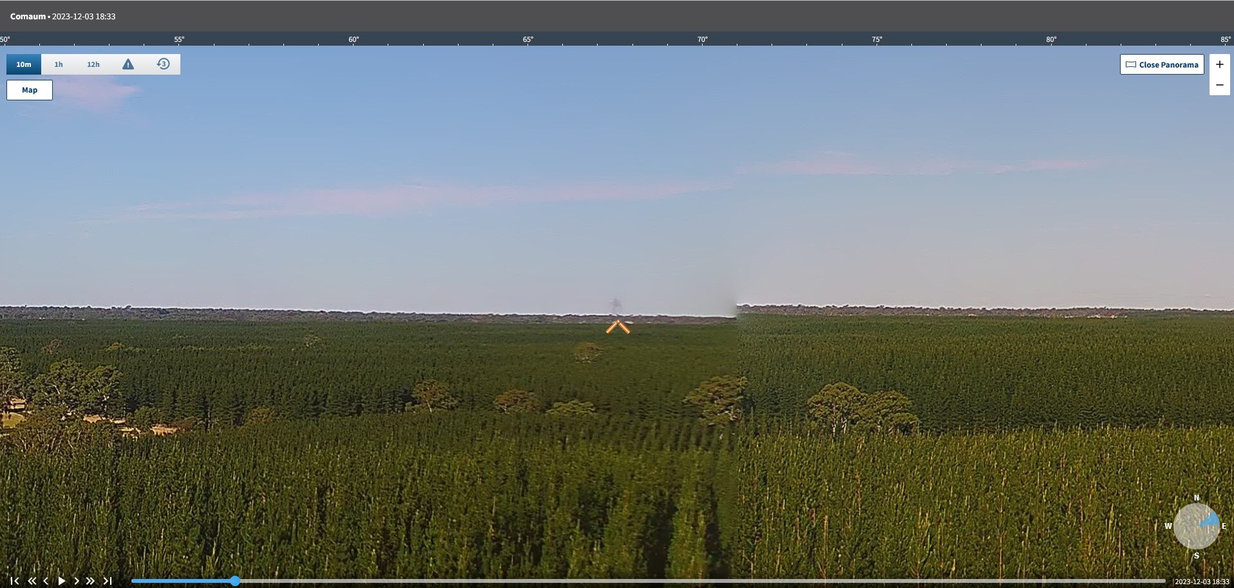Switch to the 1h time range

pyautogui.click(x=59, y=64)
